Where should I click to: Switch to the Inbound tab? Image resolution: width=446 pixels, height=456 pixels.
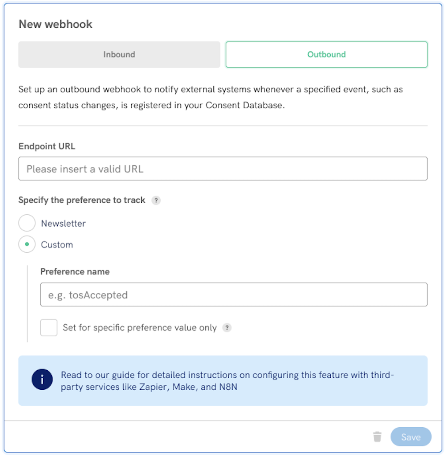[119, 54]
